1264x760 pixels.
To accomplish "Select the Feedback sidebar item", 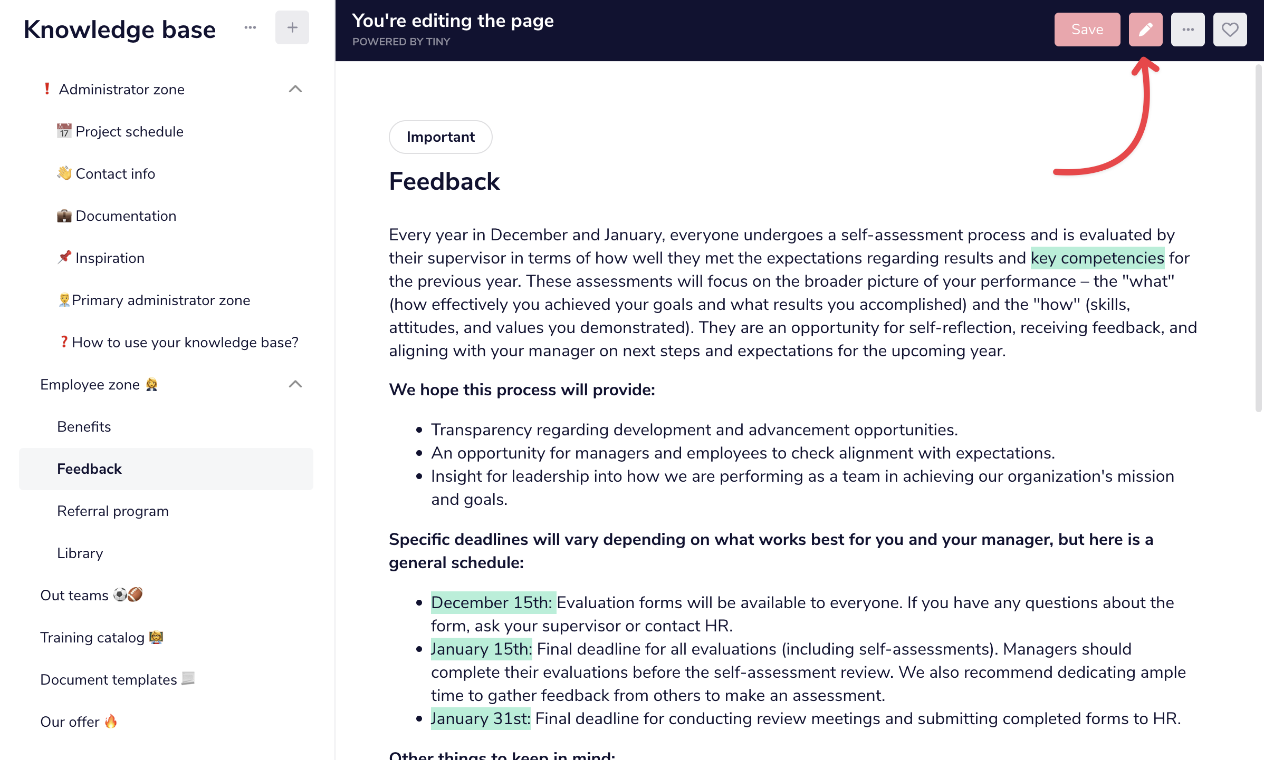I will tap(166, 469).
